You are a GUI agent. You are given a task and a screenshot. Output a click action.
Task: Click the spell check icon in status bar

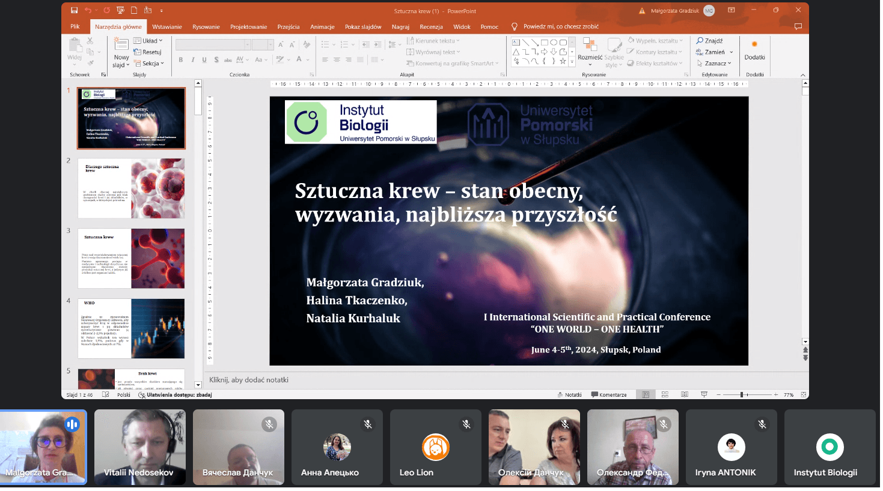pyautogui.click(x=106, y=395)
